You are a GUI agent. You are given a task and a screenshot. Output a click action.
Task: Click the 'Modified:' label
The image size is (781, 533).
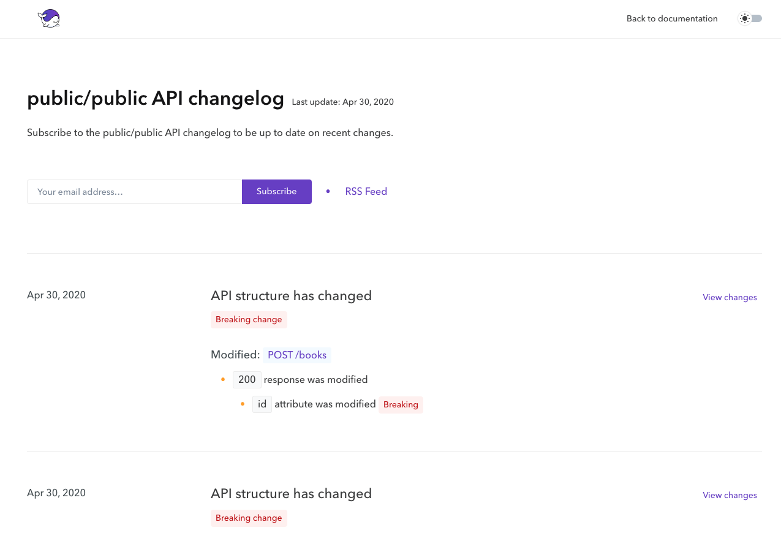click(235, 355)
